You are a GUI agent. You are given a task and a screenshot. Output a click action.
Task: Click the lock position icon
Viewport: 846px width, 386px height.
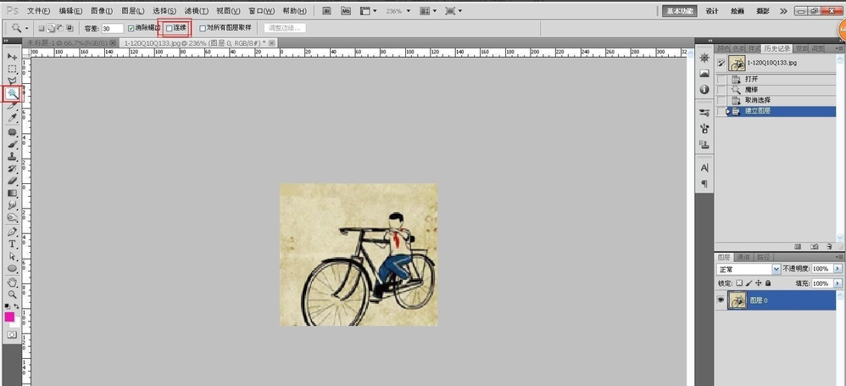point(759,283)
